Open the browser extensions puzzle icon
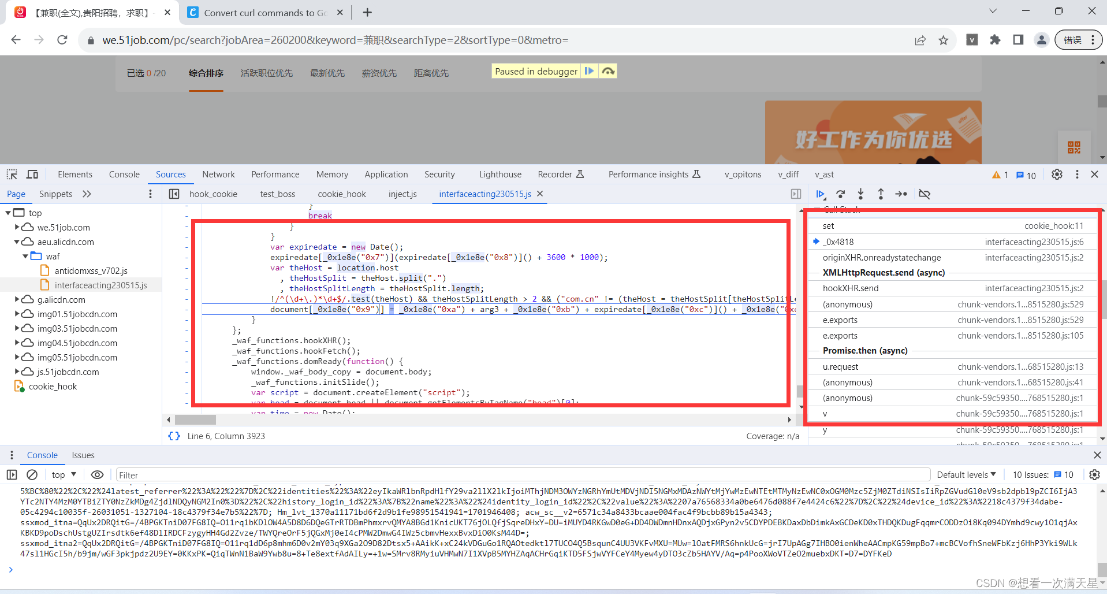The height and width of the screenshot is (594, 1107). [995, 40]
